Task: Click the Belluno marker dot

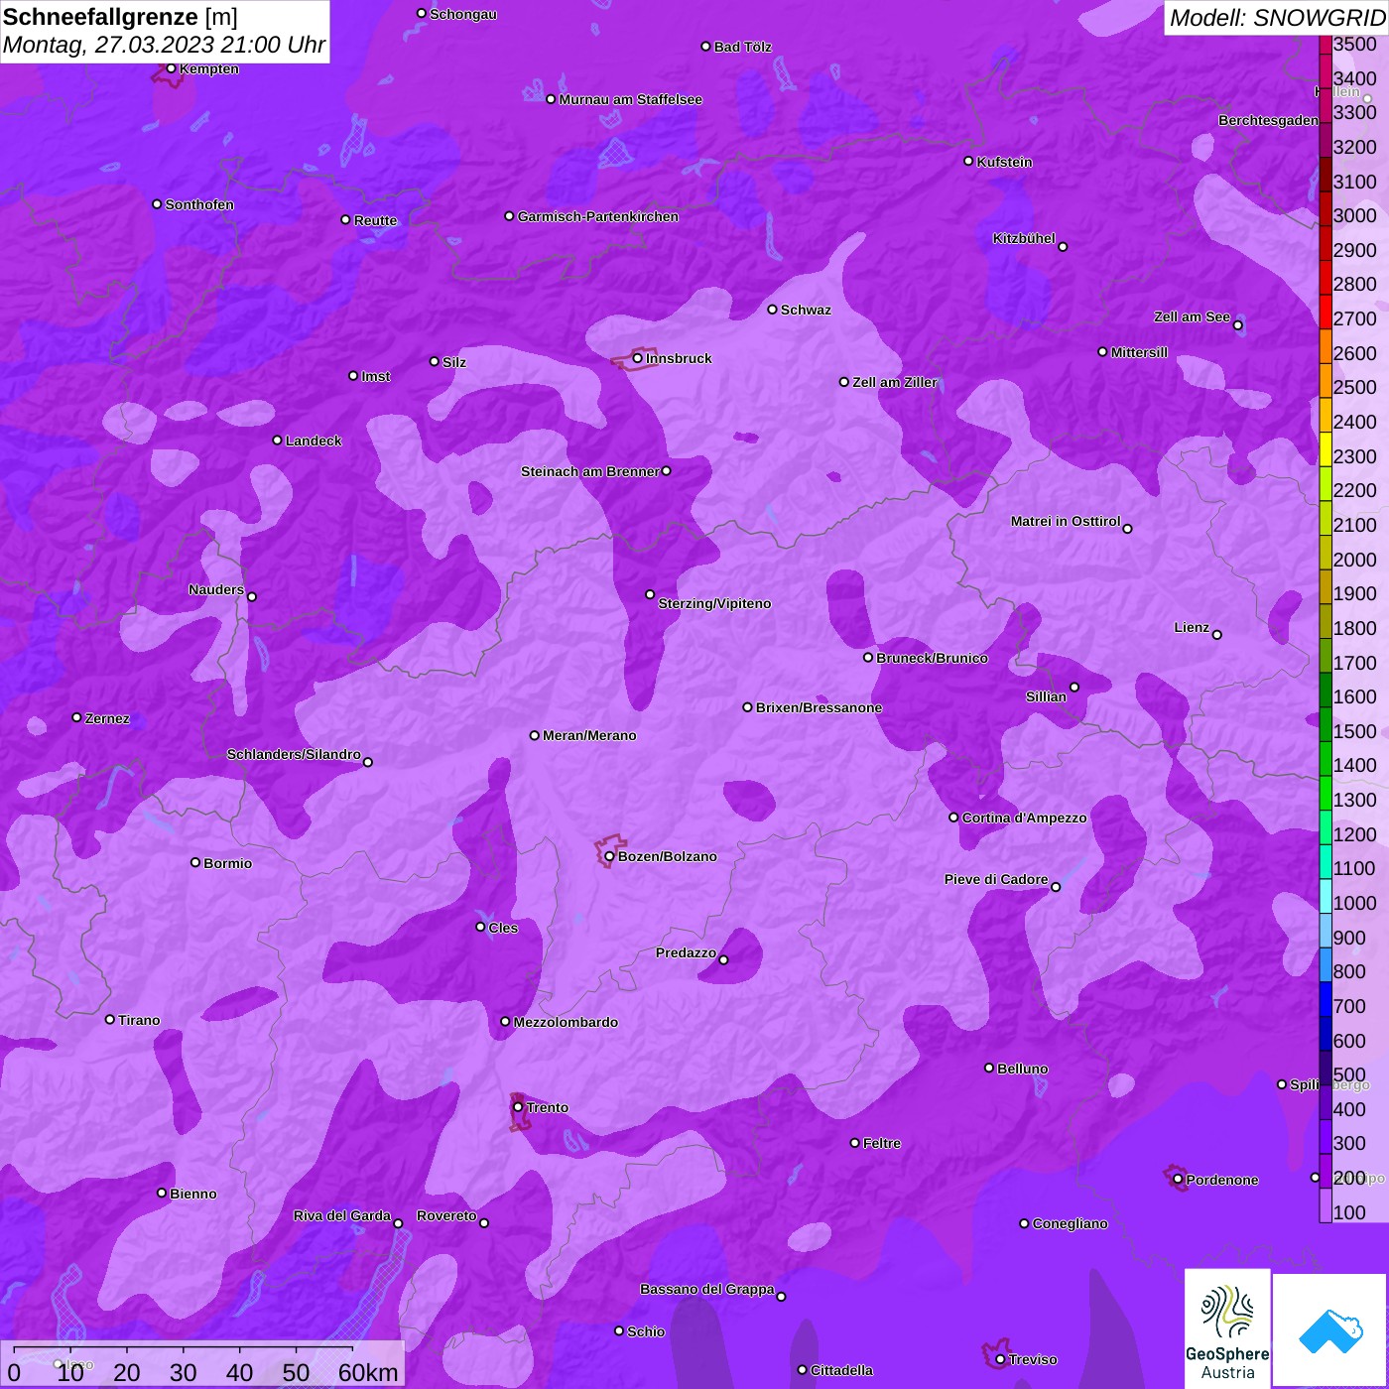Action: coord(989,1068)
